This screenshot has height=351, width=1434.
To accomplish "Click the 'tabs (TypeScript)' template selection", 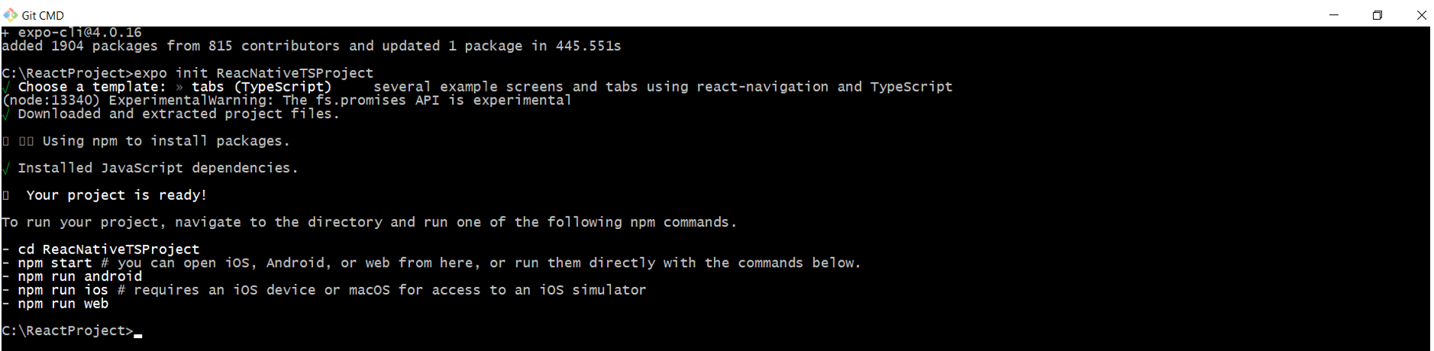I will [x=261, y=87].
